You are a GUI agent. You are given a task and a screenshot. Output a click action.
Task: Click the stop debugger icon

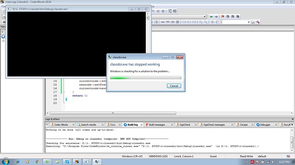[163, 11]
